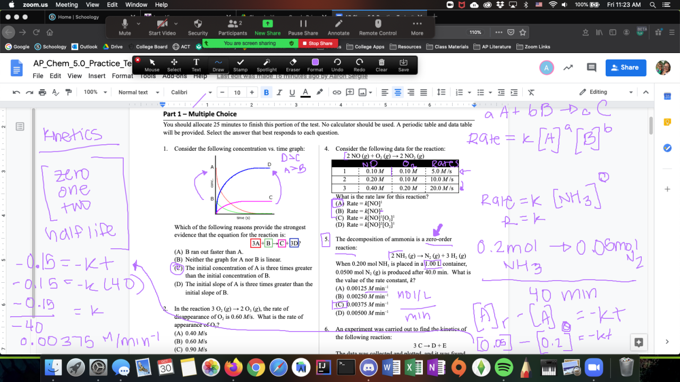This screenshot has width=680, height=382.
Task: Click the blue Share button
Action: point(626,67)
